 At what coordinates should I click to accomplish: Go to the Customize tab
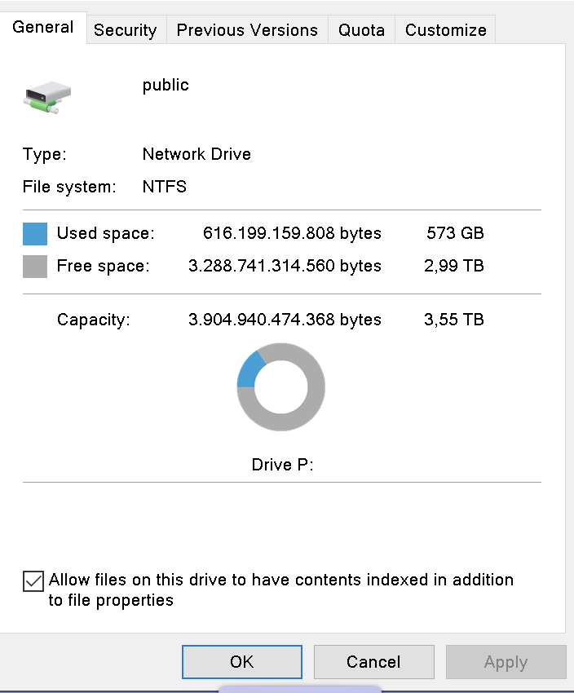pos(445,29)
